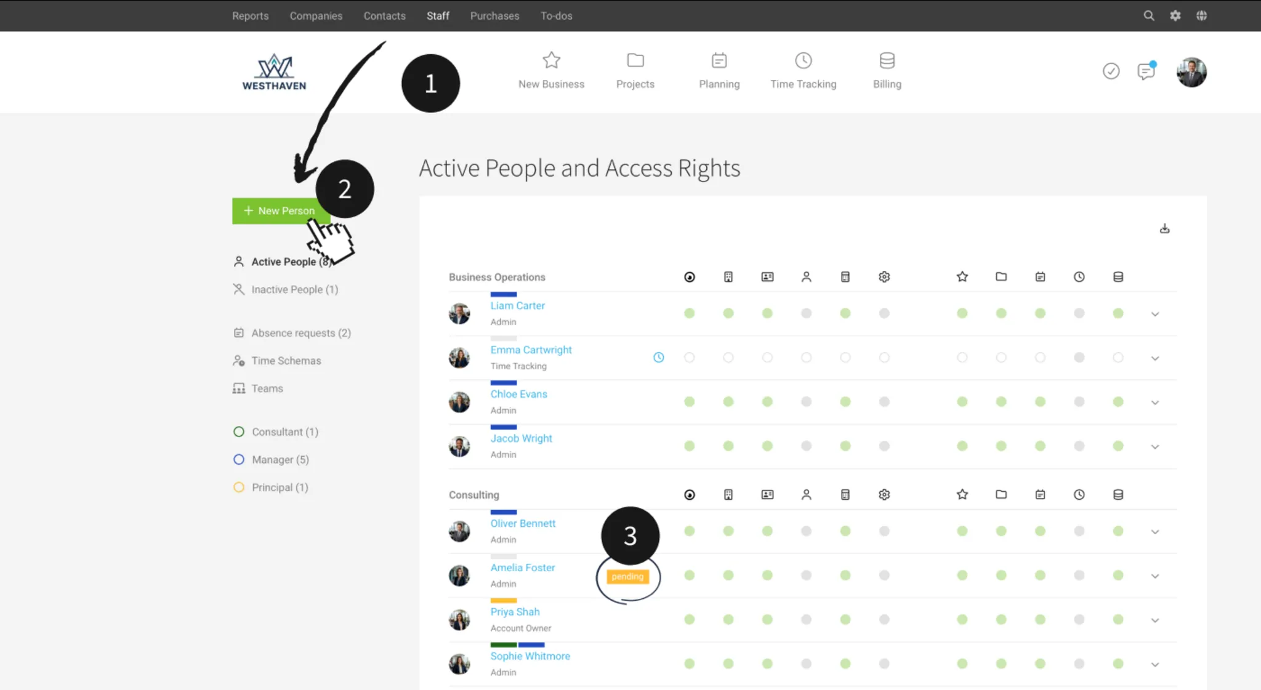Open the Reports menu
Screen dimensions: 1261x690
click(250, 16)
